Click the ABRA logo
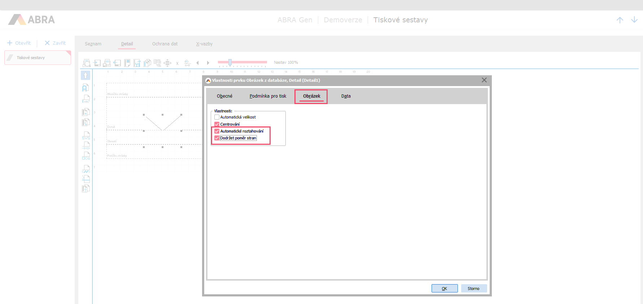Image resolution: width=643 pixels, height=304 pixels. click(32, 19)
